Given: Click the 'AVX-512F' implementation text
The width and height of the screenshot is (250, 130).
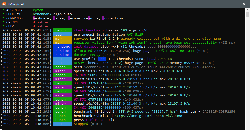Looking at the screenshot, I should point(135,34).
